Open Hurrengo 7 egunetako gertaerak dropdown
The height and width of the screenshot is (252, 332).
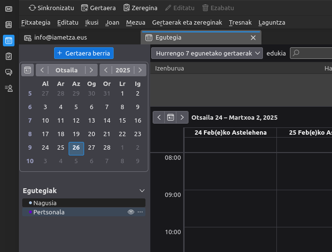click(207, 53)
